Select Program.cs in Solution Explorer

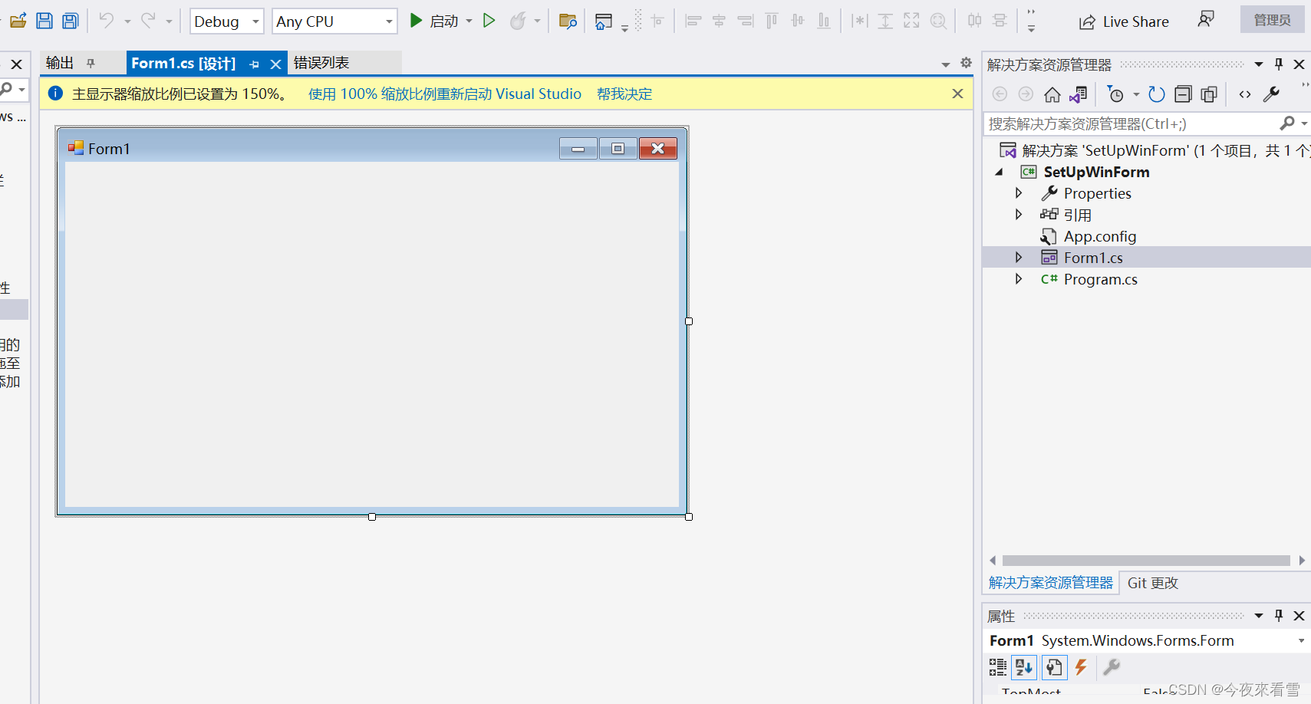pyautogui.click(x=1099, y=279)
